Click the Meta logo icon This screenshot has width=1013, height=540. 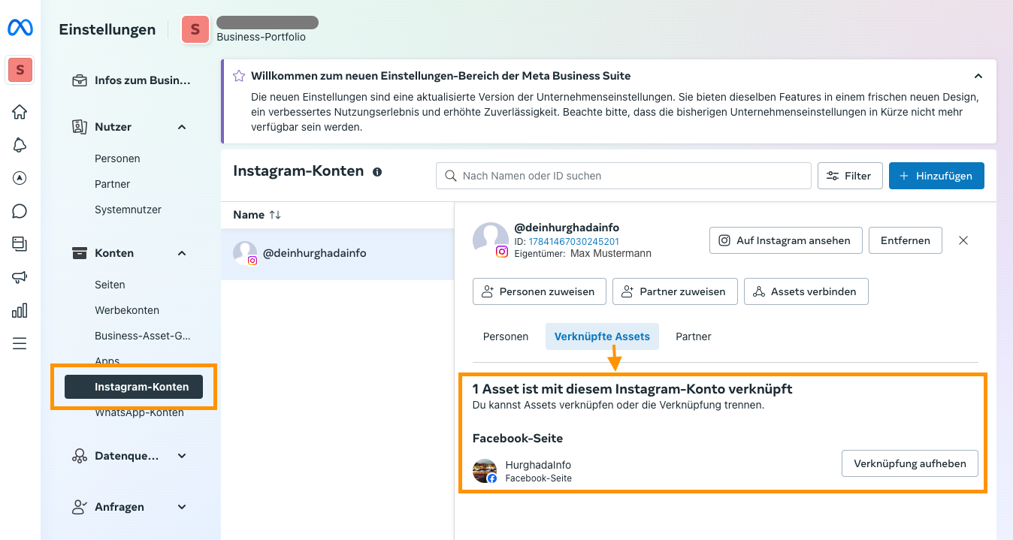coord(20,28)
